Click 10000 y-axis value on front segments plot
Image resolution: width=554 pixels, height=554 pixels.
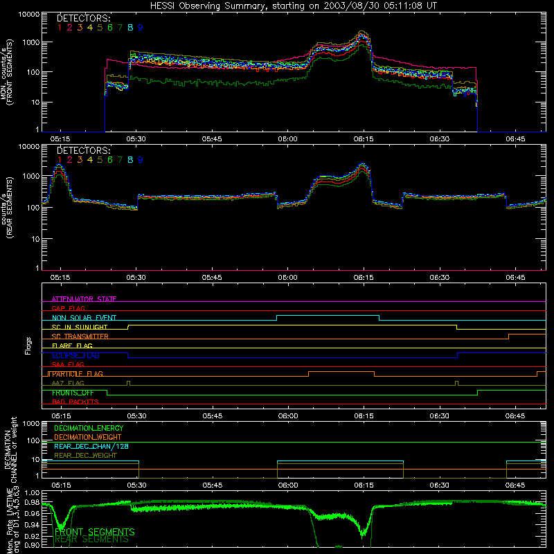(x=29, y=14)
